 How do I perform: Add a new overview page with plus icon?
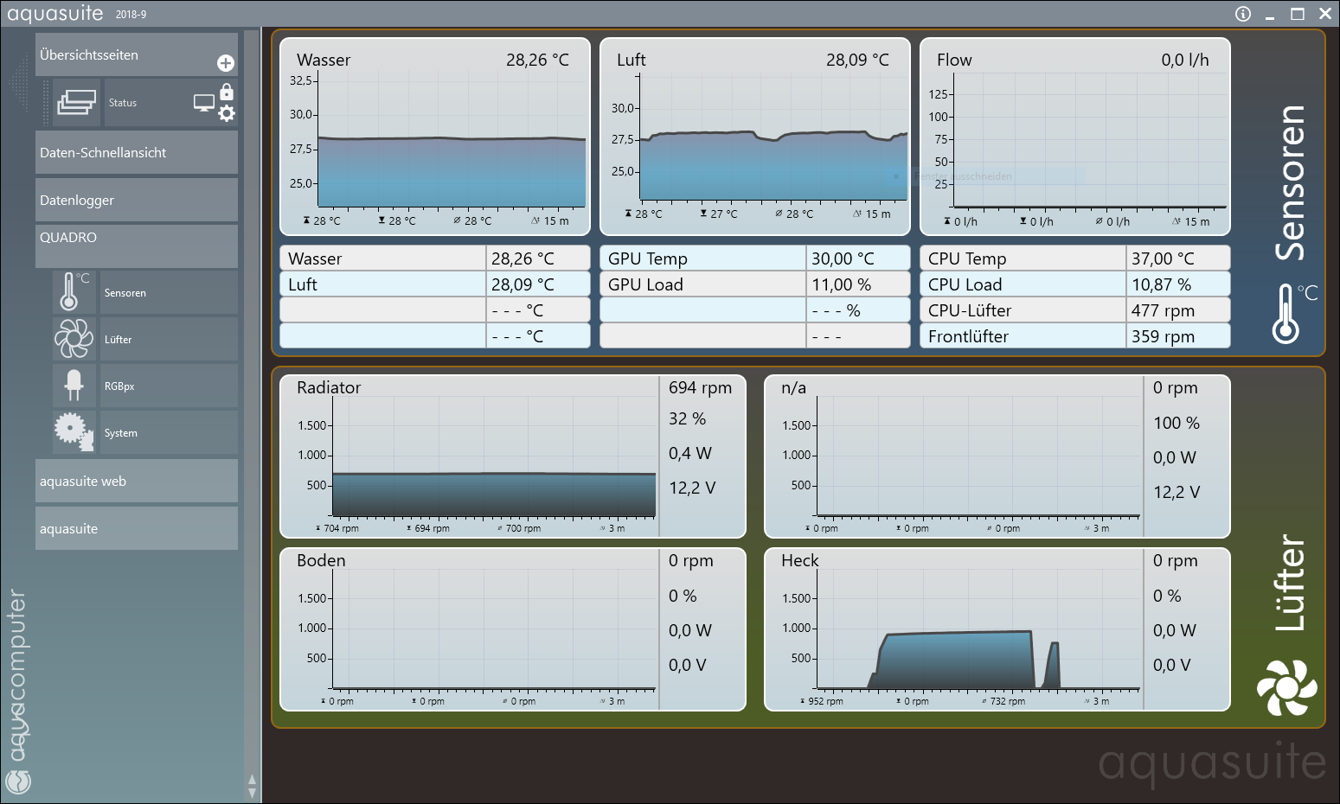coord(226,63)
